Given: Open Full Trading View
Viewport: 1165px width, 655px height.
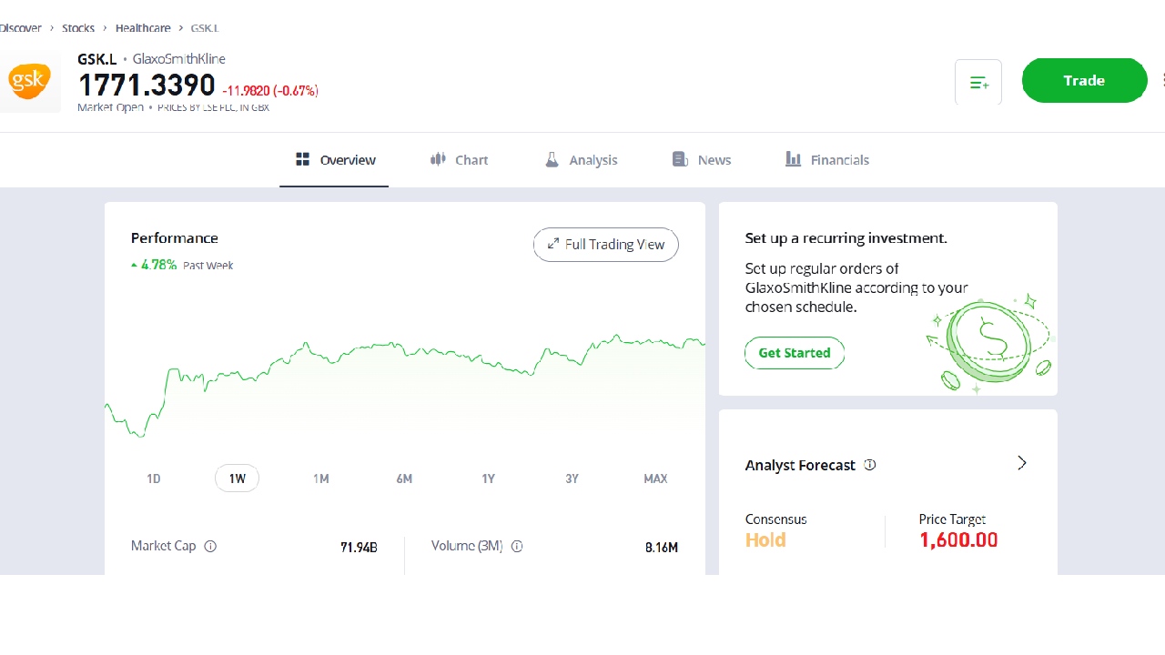Looking at the screenshot, I should pyautogui.click(x=606, y=245).
